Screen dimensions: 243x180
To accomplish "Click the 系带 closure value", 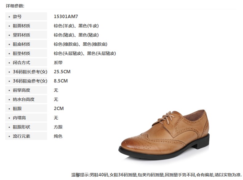I will 58,63.
